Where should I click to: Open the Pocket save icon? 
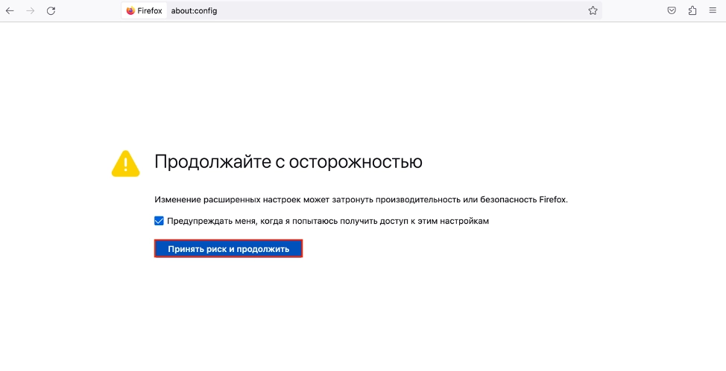[x=672, y=10]
